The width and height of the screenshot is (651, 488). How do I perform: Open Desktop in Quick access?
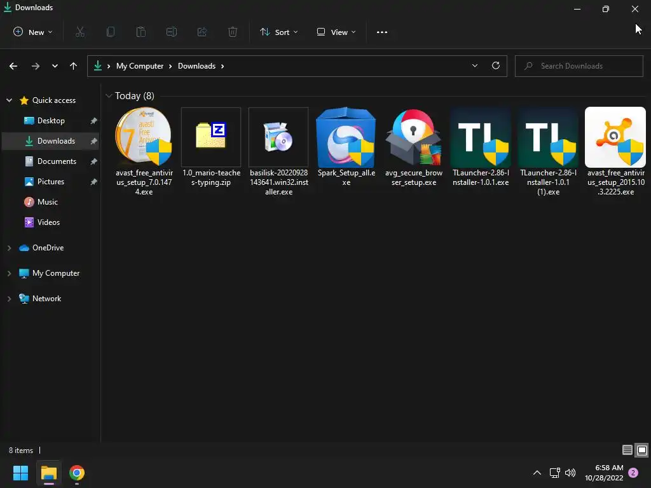(51, 120)
